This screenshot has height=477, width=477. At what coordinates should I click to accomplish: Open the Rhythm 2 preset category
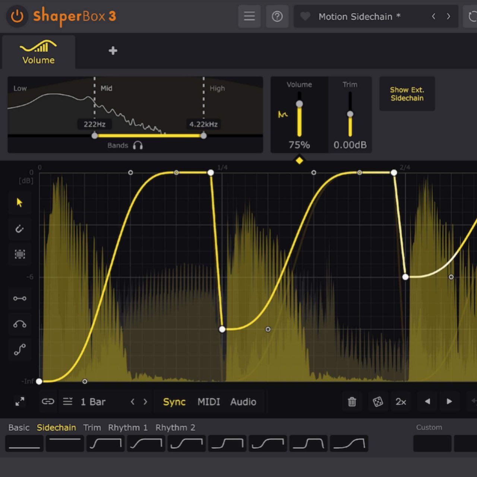176,427
